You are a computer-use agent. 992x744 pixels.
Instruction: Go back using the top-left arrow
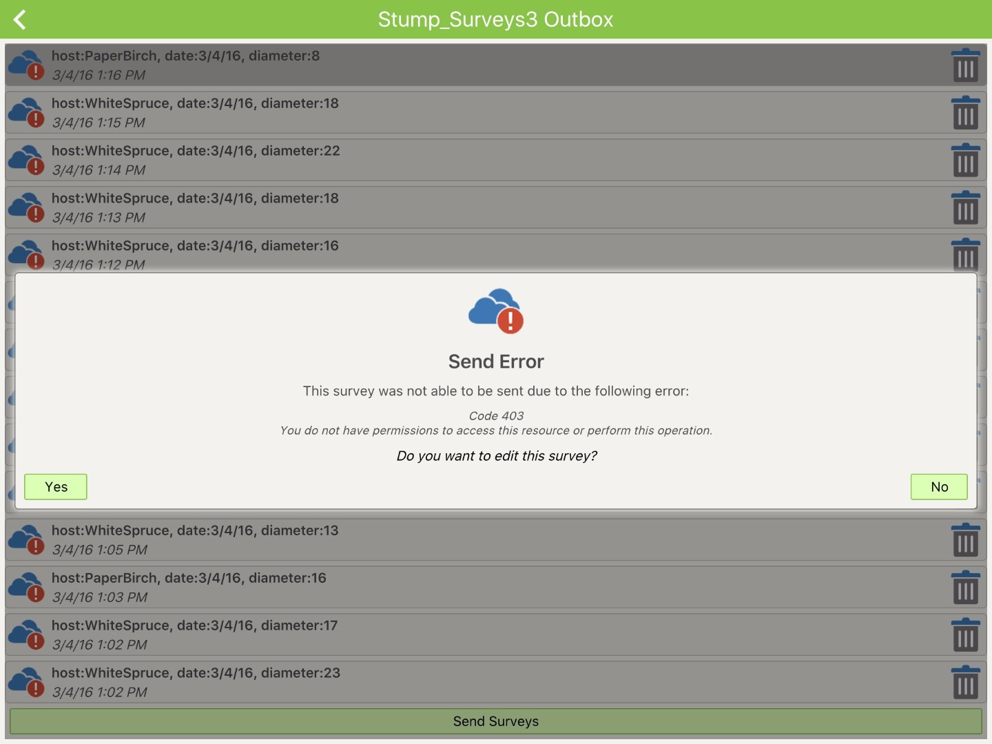pos(20,19)
